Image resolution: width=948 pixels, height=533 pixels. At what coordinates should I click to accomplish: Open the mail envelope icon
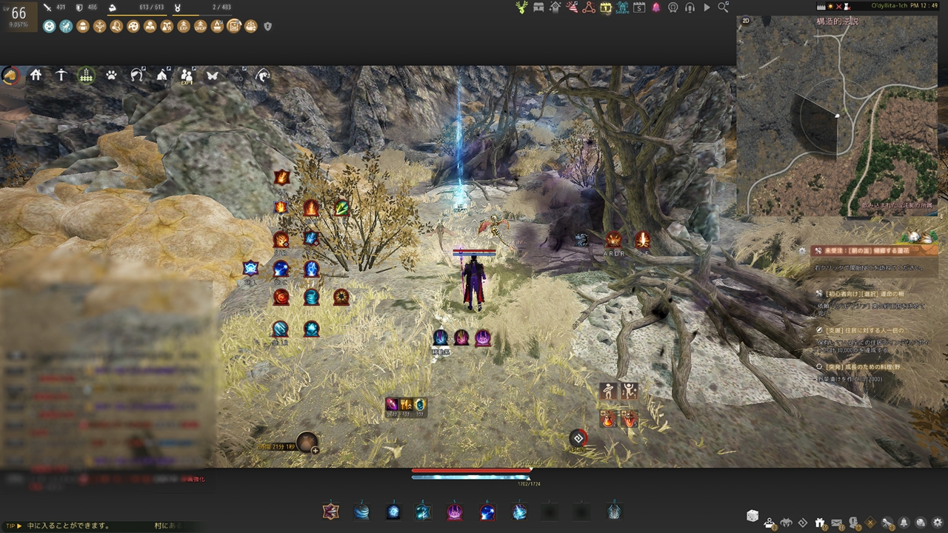coord(837,523)
